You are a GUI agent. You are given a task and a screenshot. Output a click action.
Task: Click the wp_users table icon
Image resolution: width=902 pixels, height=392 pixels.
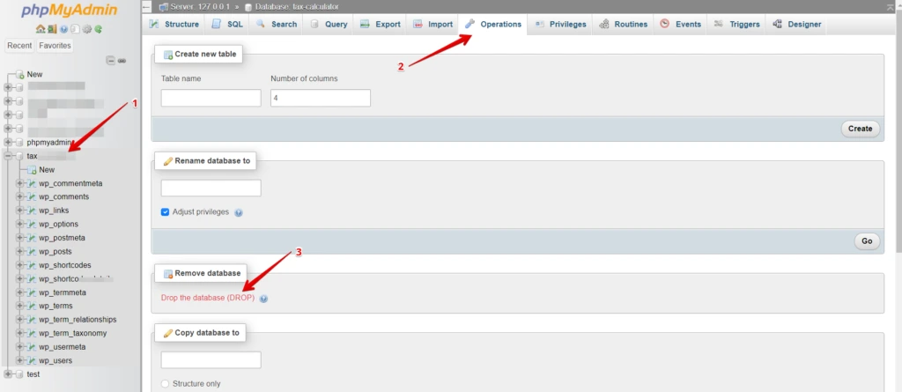[32, 360]
